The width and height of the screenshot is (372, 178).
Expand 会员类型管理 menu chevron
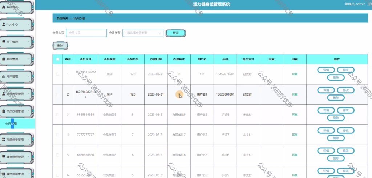click(x=28, y=93)
